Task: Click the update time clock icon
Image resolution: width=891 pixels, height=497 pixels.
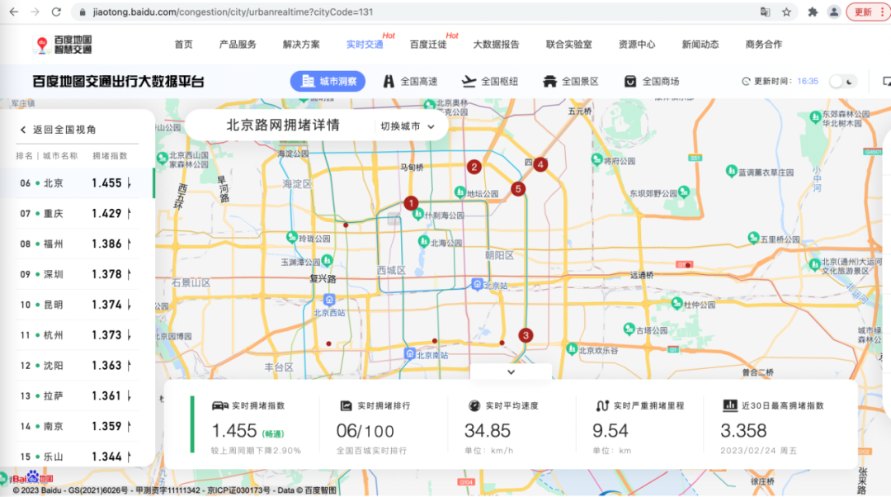Action: pyautogui.click(x=746, y=81)
